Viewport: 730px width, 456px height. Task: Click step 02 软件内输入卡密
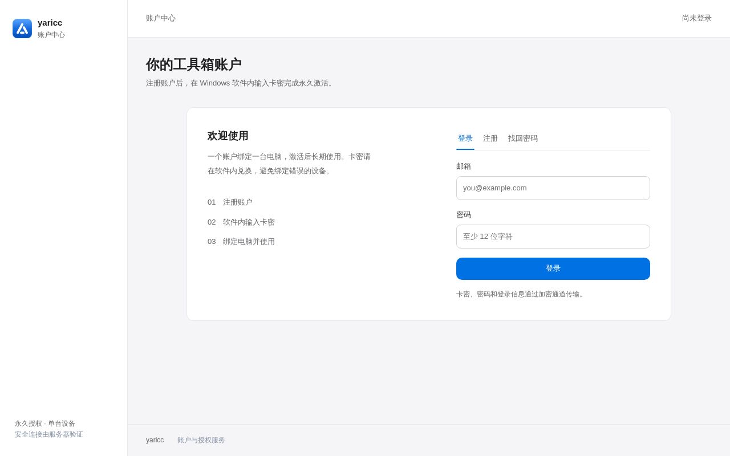tap(241, 222)
